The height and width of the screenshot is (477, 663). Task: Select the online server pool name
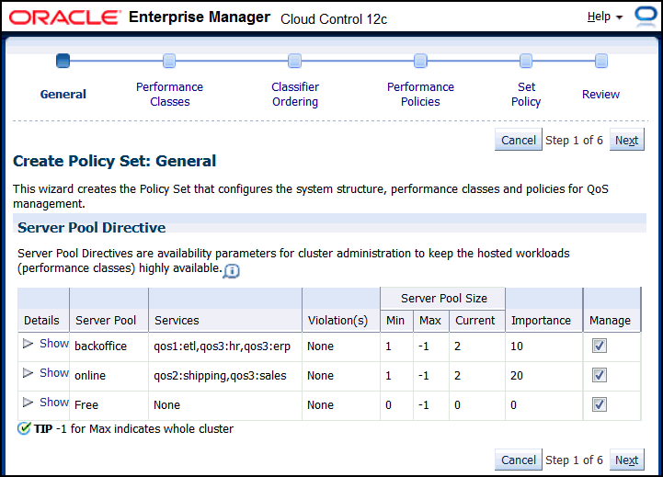90,375
